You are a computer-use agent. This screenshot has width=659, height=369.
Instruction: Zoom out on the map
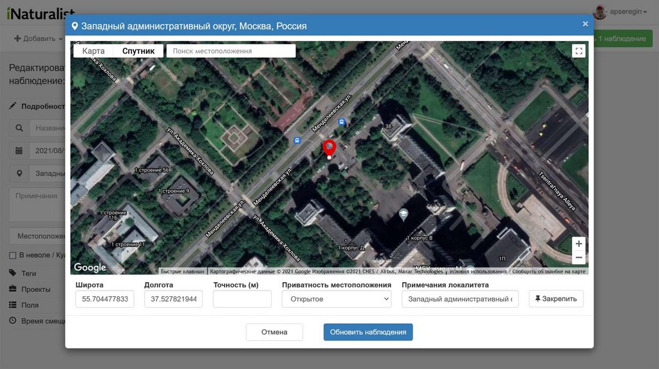pos(579,258)
